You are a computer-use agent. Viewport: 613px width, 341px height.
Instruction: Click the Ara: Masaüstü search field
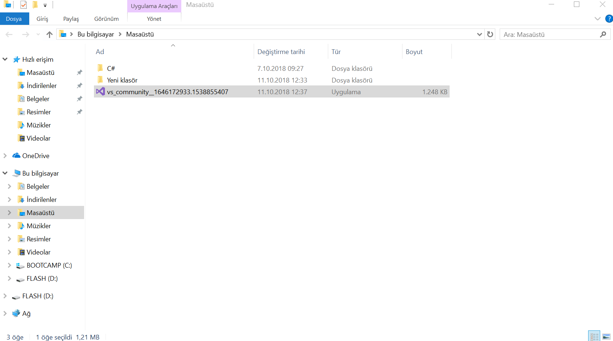pos(548,34)
